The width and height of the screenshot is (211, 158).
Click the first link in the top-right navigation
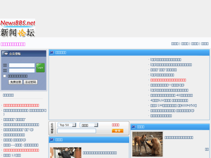[x=175, y=44]
